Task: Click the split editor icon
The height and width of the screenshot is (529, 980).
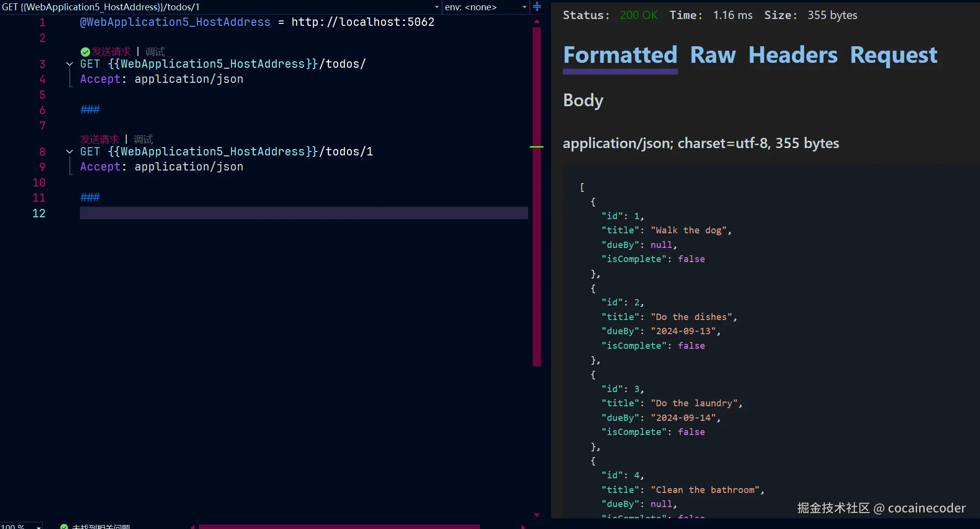Action: pyautogui.click(x=537, y=7)
